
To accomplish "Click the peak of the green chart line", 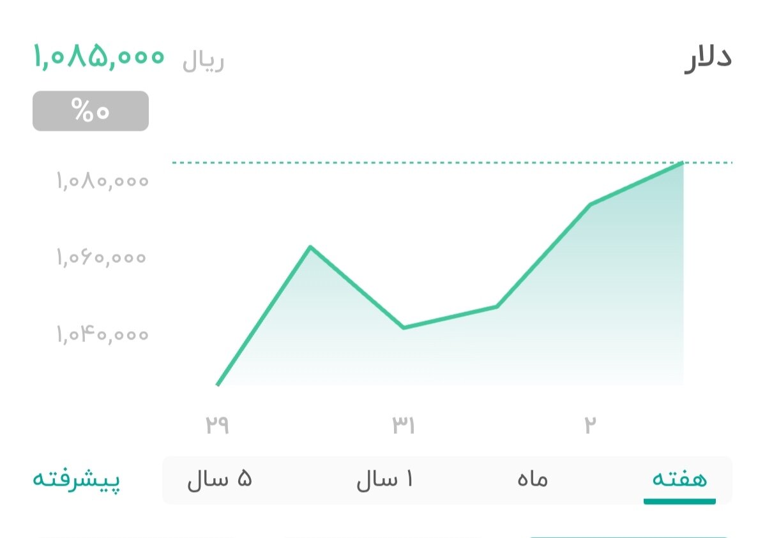I will tap(311, 246).
